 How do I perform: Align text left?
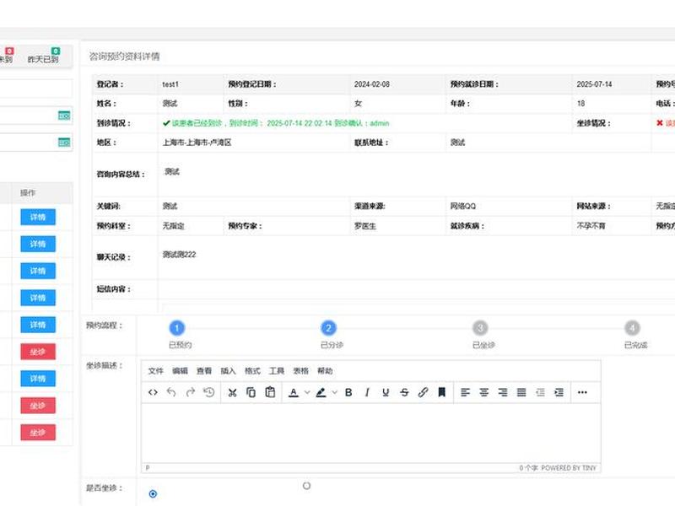coord(466,392)
